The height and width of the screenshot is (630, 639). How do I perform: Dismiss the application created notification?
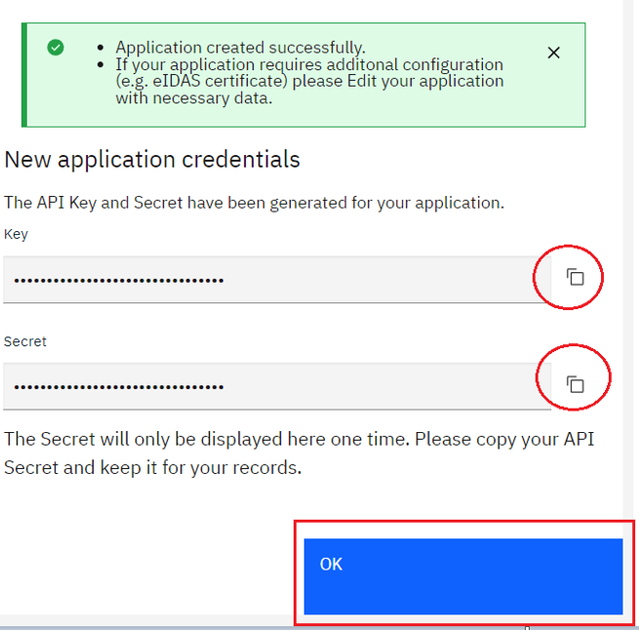(x=553, y=53)
